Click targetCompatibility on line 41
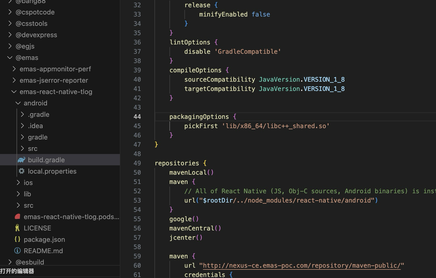 click(x=220, y=89)
